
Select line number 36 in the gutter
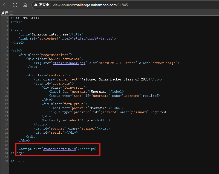click(7, 161)
